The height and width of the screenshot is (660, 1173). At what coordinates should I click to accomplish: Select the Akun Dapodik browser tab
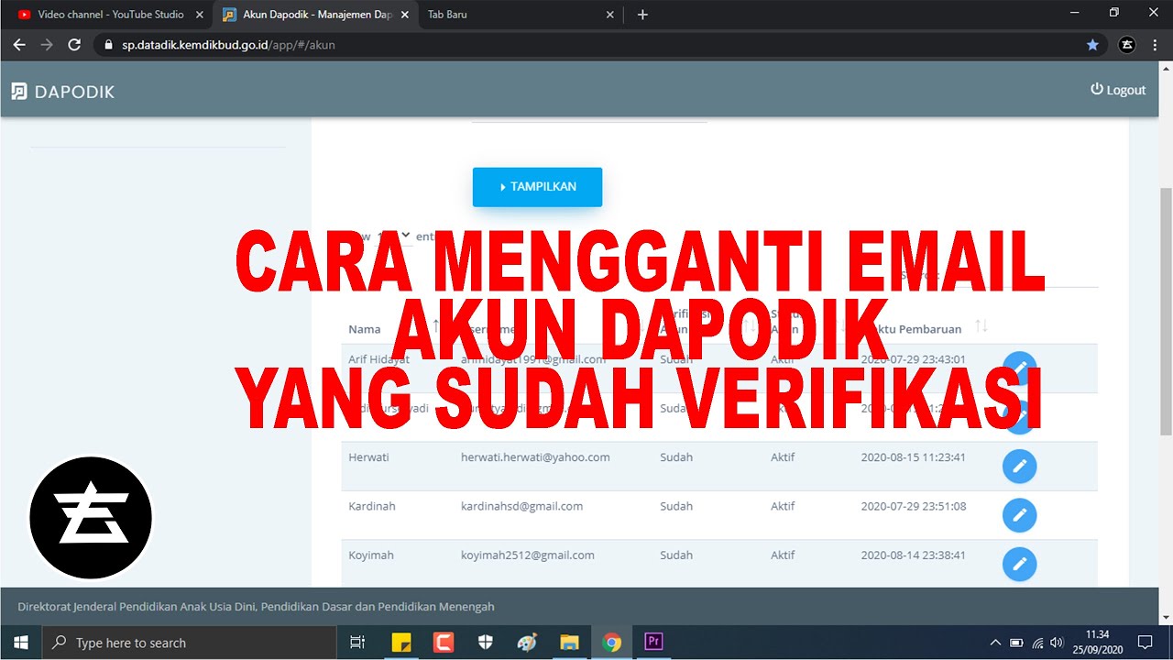(x=316, y=15)
